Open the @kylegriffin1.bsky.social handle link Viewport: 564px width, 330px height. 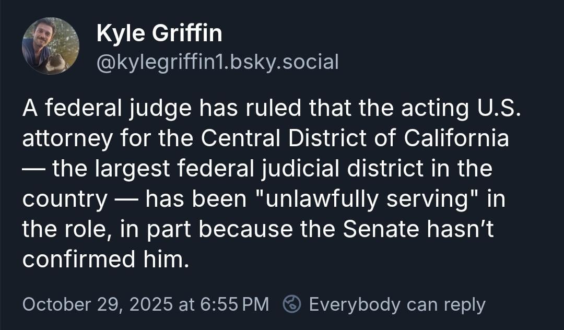click(x=217, y=62)
